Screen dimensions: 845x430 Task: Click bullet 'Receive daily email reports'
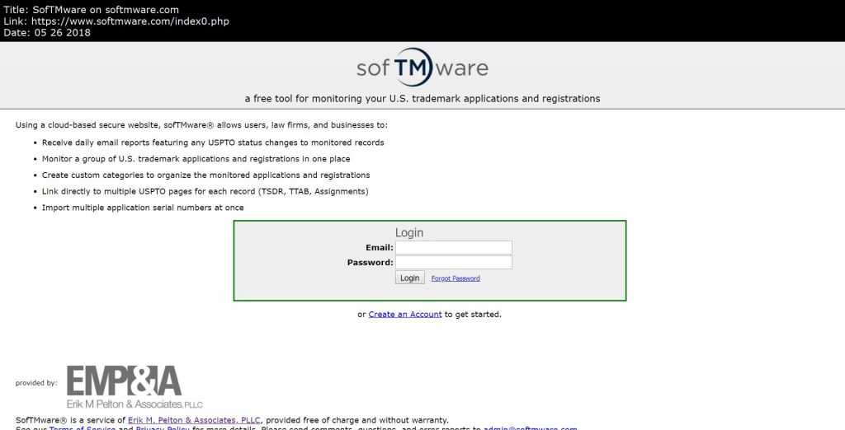(x=213, y=143)
